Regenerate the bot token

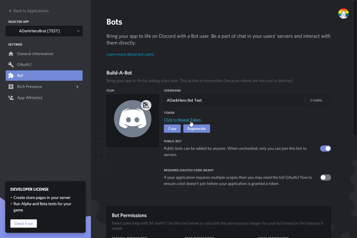197,129
